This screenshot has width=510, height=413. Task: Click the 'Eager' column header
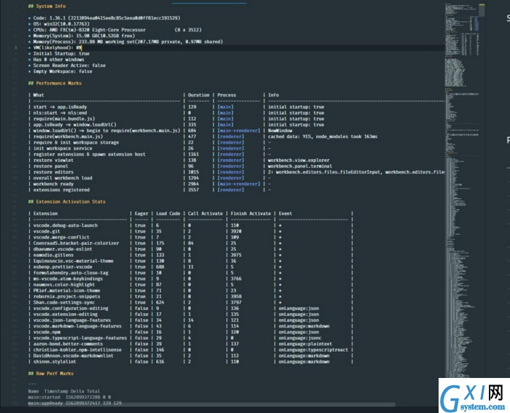tap(141, 213)
